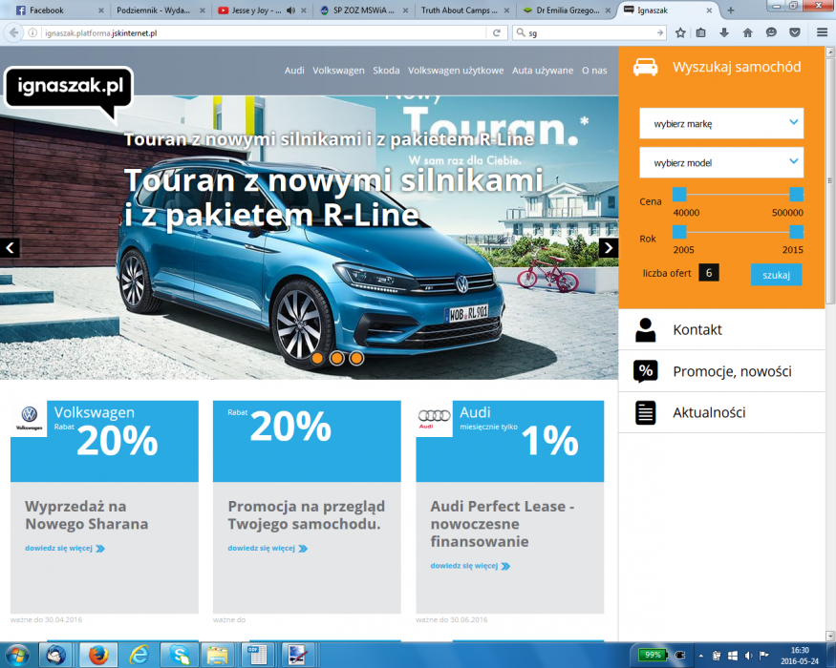Screen dimensions: 836x668
Task: Go to Firefox home page icon
Action: click(x=747, y=33)
